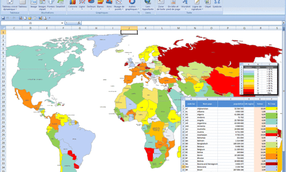Screen dimensions: 286x172
Task: Open the Nuage de points menu
Action: 119,5
